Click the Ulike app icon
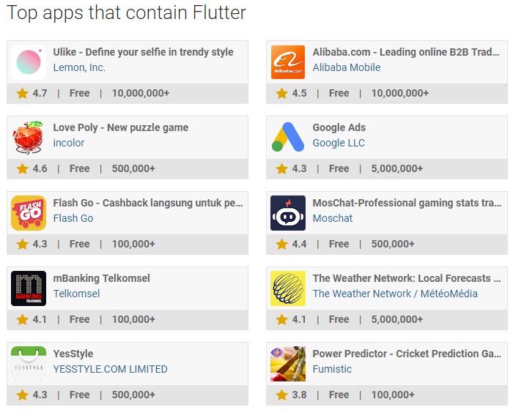The height and width of the screenshot is (410, 513). click(29, 62)
